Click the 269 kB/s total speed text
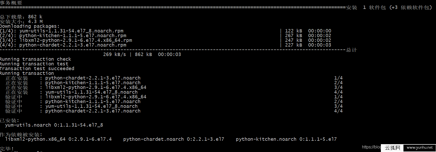This screenshot has width=436, height=152. tap(114, 55)
